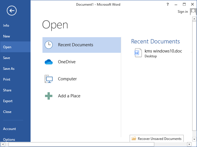The image size is (197, 147).
Task: Open Word Options
Action: coord(9,139)
